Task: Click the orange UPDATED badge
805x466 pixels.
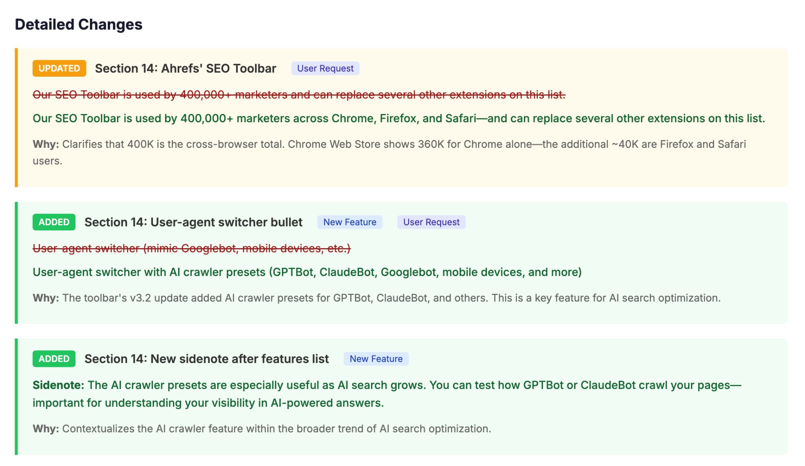Action: pyautogui.click(x=59, y=68)
